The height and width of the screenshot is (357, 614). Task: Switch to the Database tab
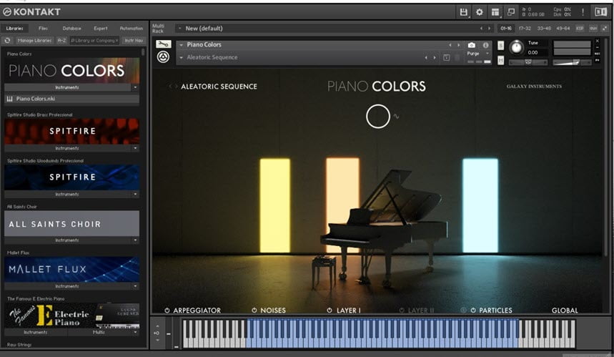[x=71, y=28]
